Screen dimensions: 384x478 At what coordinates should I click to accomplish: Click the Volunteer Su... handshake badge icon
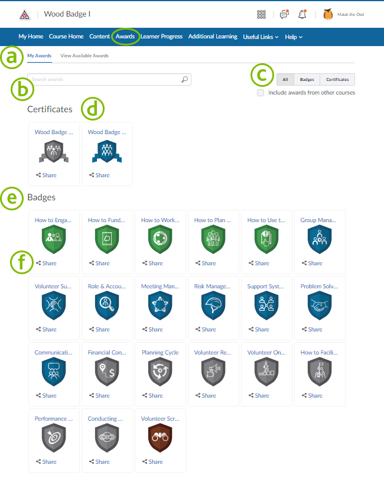pos(54,305)
